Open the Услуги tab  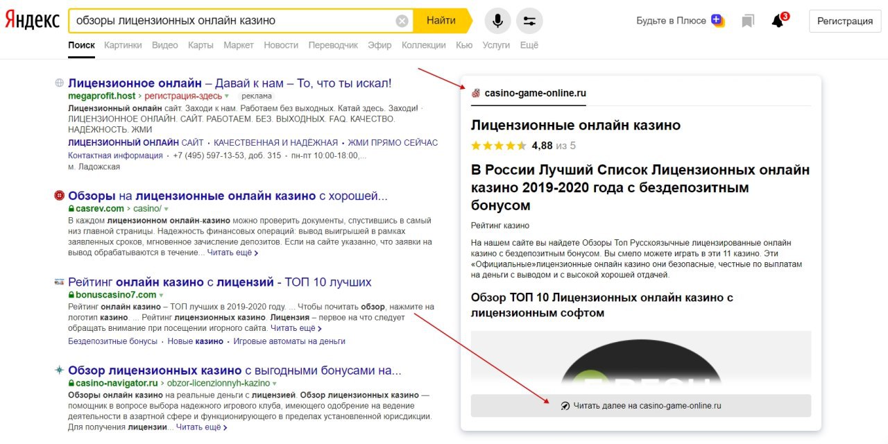(x=496, y=45)
